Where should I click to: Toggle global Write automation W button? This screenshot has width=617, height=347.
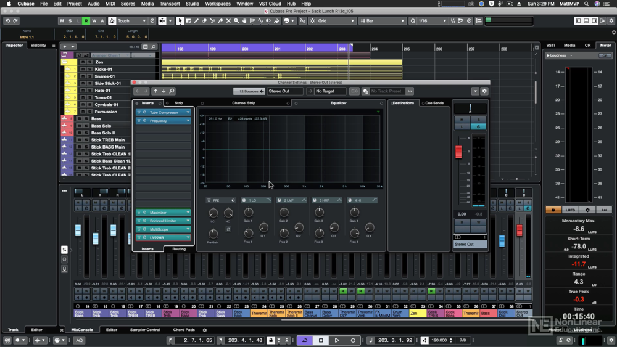pyautogui.click(x=94, y=21)
